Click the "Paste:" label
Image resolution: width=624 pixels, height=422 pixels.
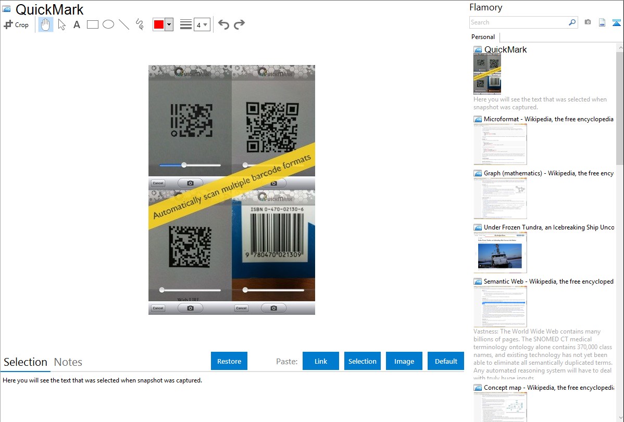pyautogui.click(x=287, y=362)
